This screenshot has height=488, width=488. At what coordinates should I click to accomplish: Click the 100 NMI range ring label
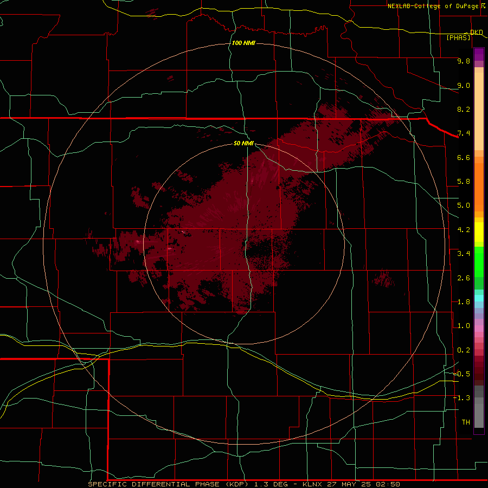(243, 43)
